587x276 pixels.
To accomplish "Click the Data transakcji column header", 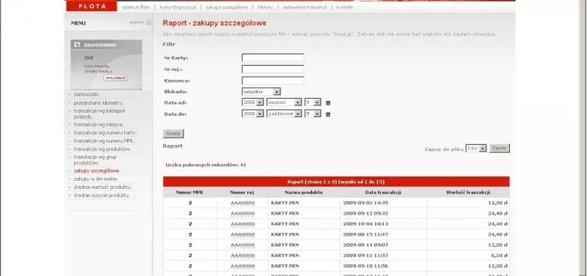I will click(383, 193).
